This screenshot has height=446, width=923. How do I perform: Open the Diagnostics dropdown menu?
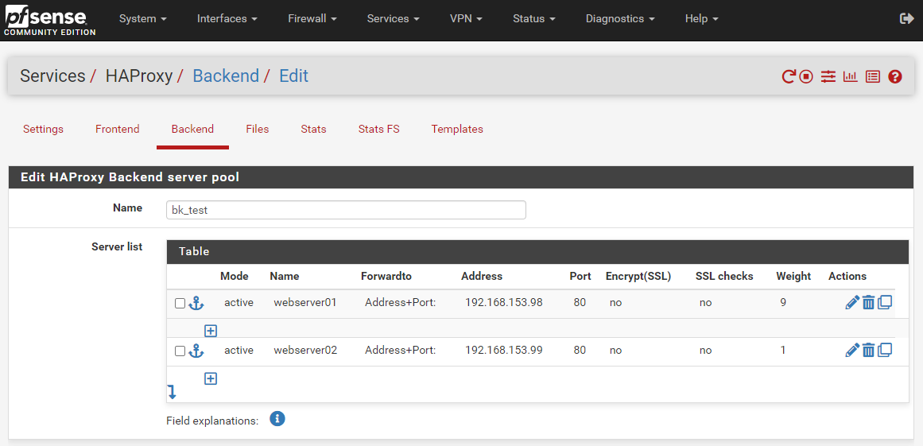620,19
